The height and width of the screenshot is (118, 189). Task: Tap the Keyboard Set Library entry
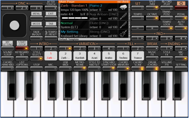[x=74, y=36]
